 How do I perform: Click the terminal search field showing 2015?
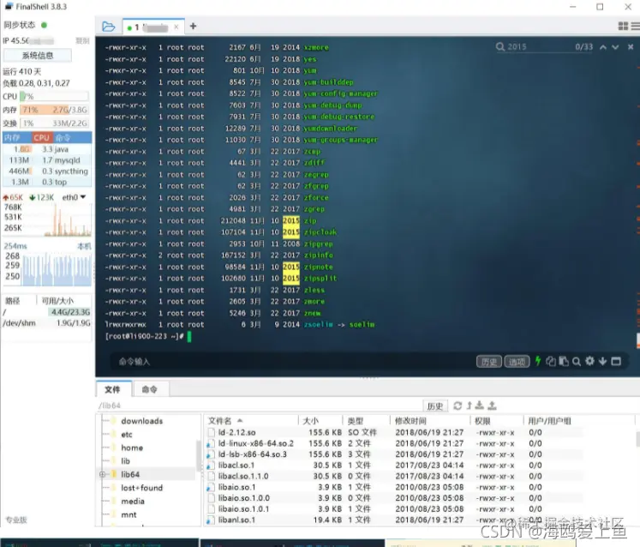539,47
